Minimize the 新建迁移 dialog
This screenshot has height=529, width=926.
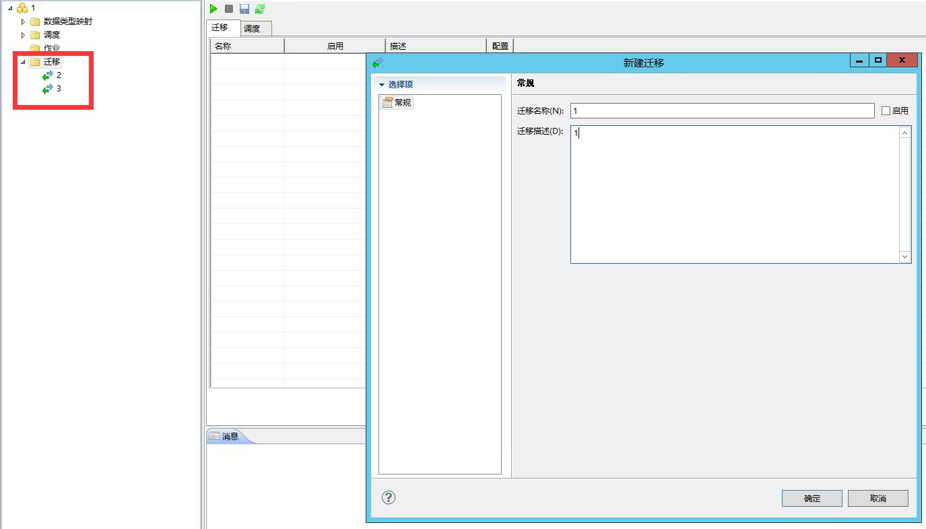click(859, 60)
